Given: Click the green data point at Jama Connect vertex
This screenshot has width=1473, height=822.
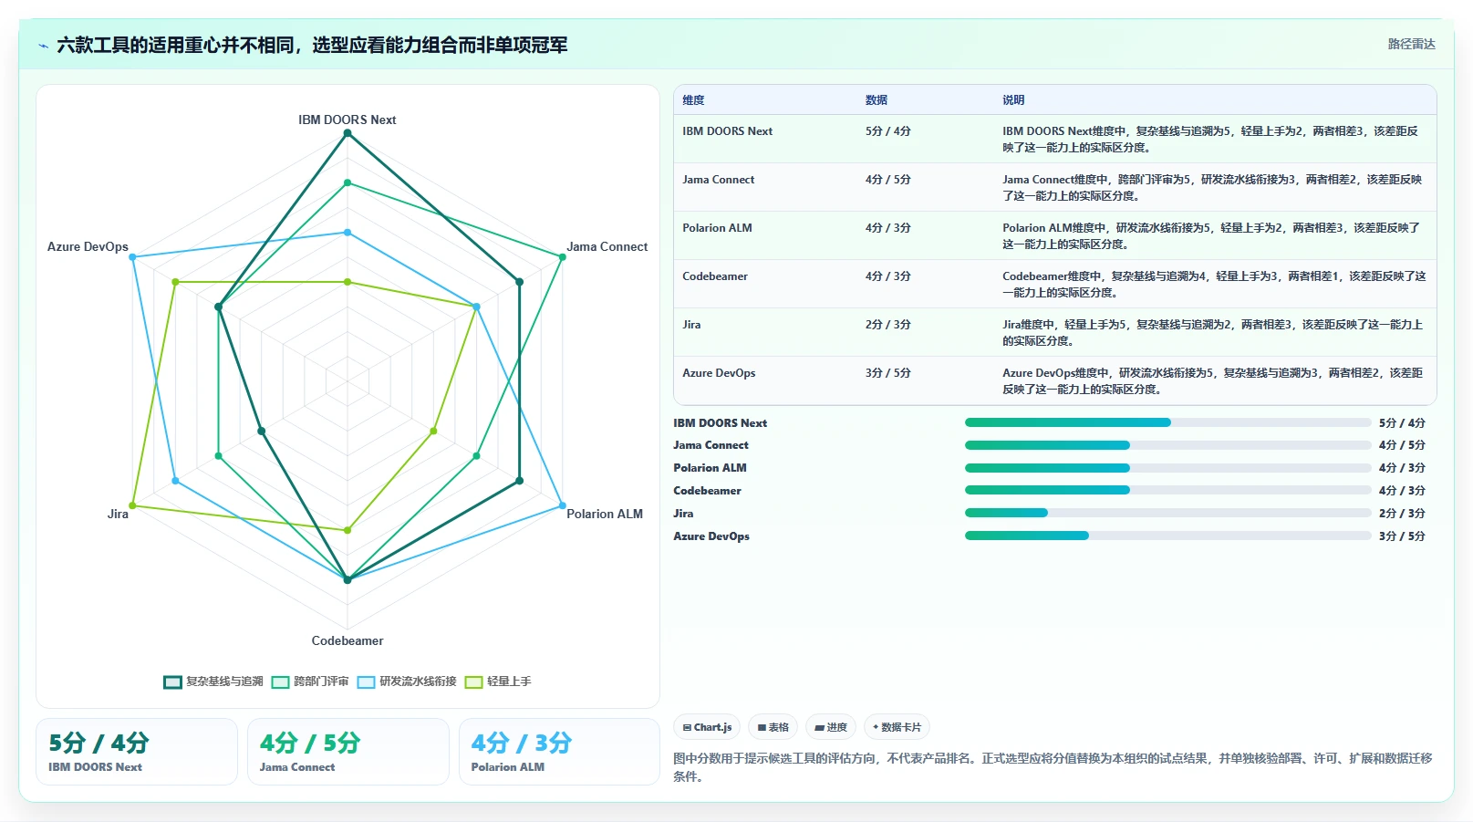Looking at the screenshot, I should pyautogui.click(x=562, y=257).
